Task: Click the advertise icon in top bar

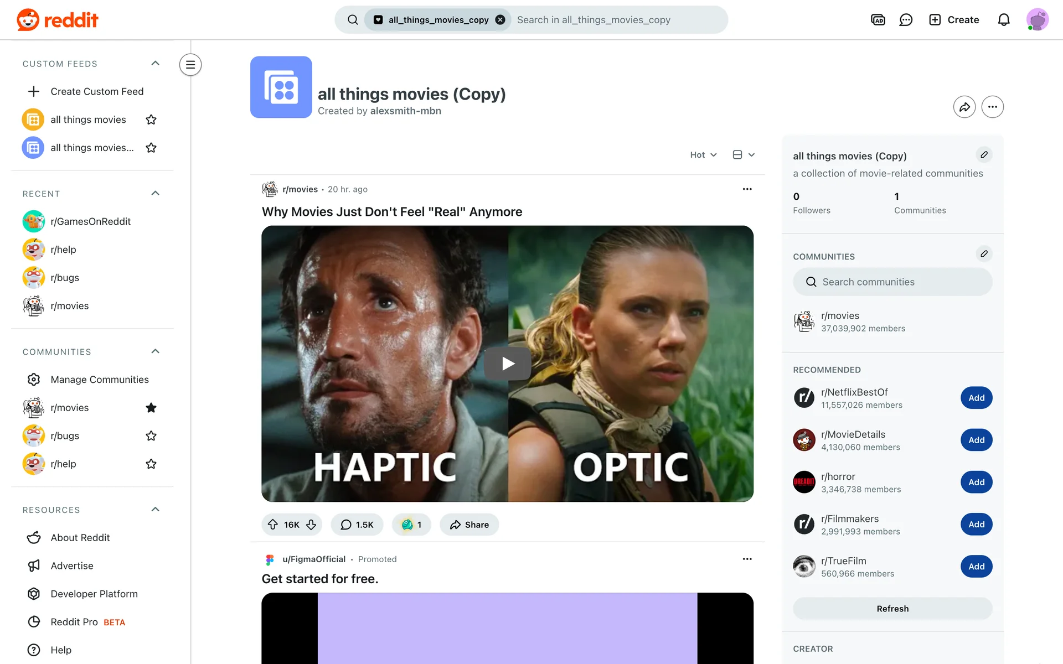Action: click(x=878, y=20)
